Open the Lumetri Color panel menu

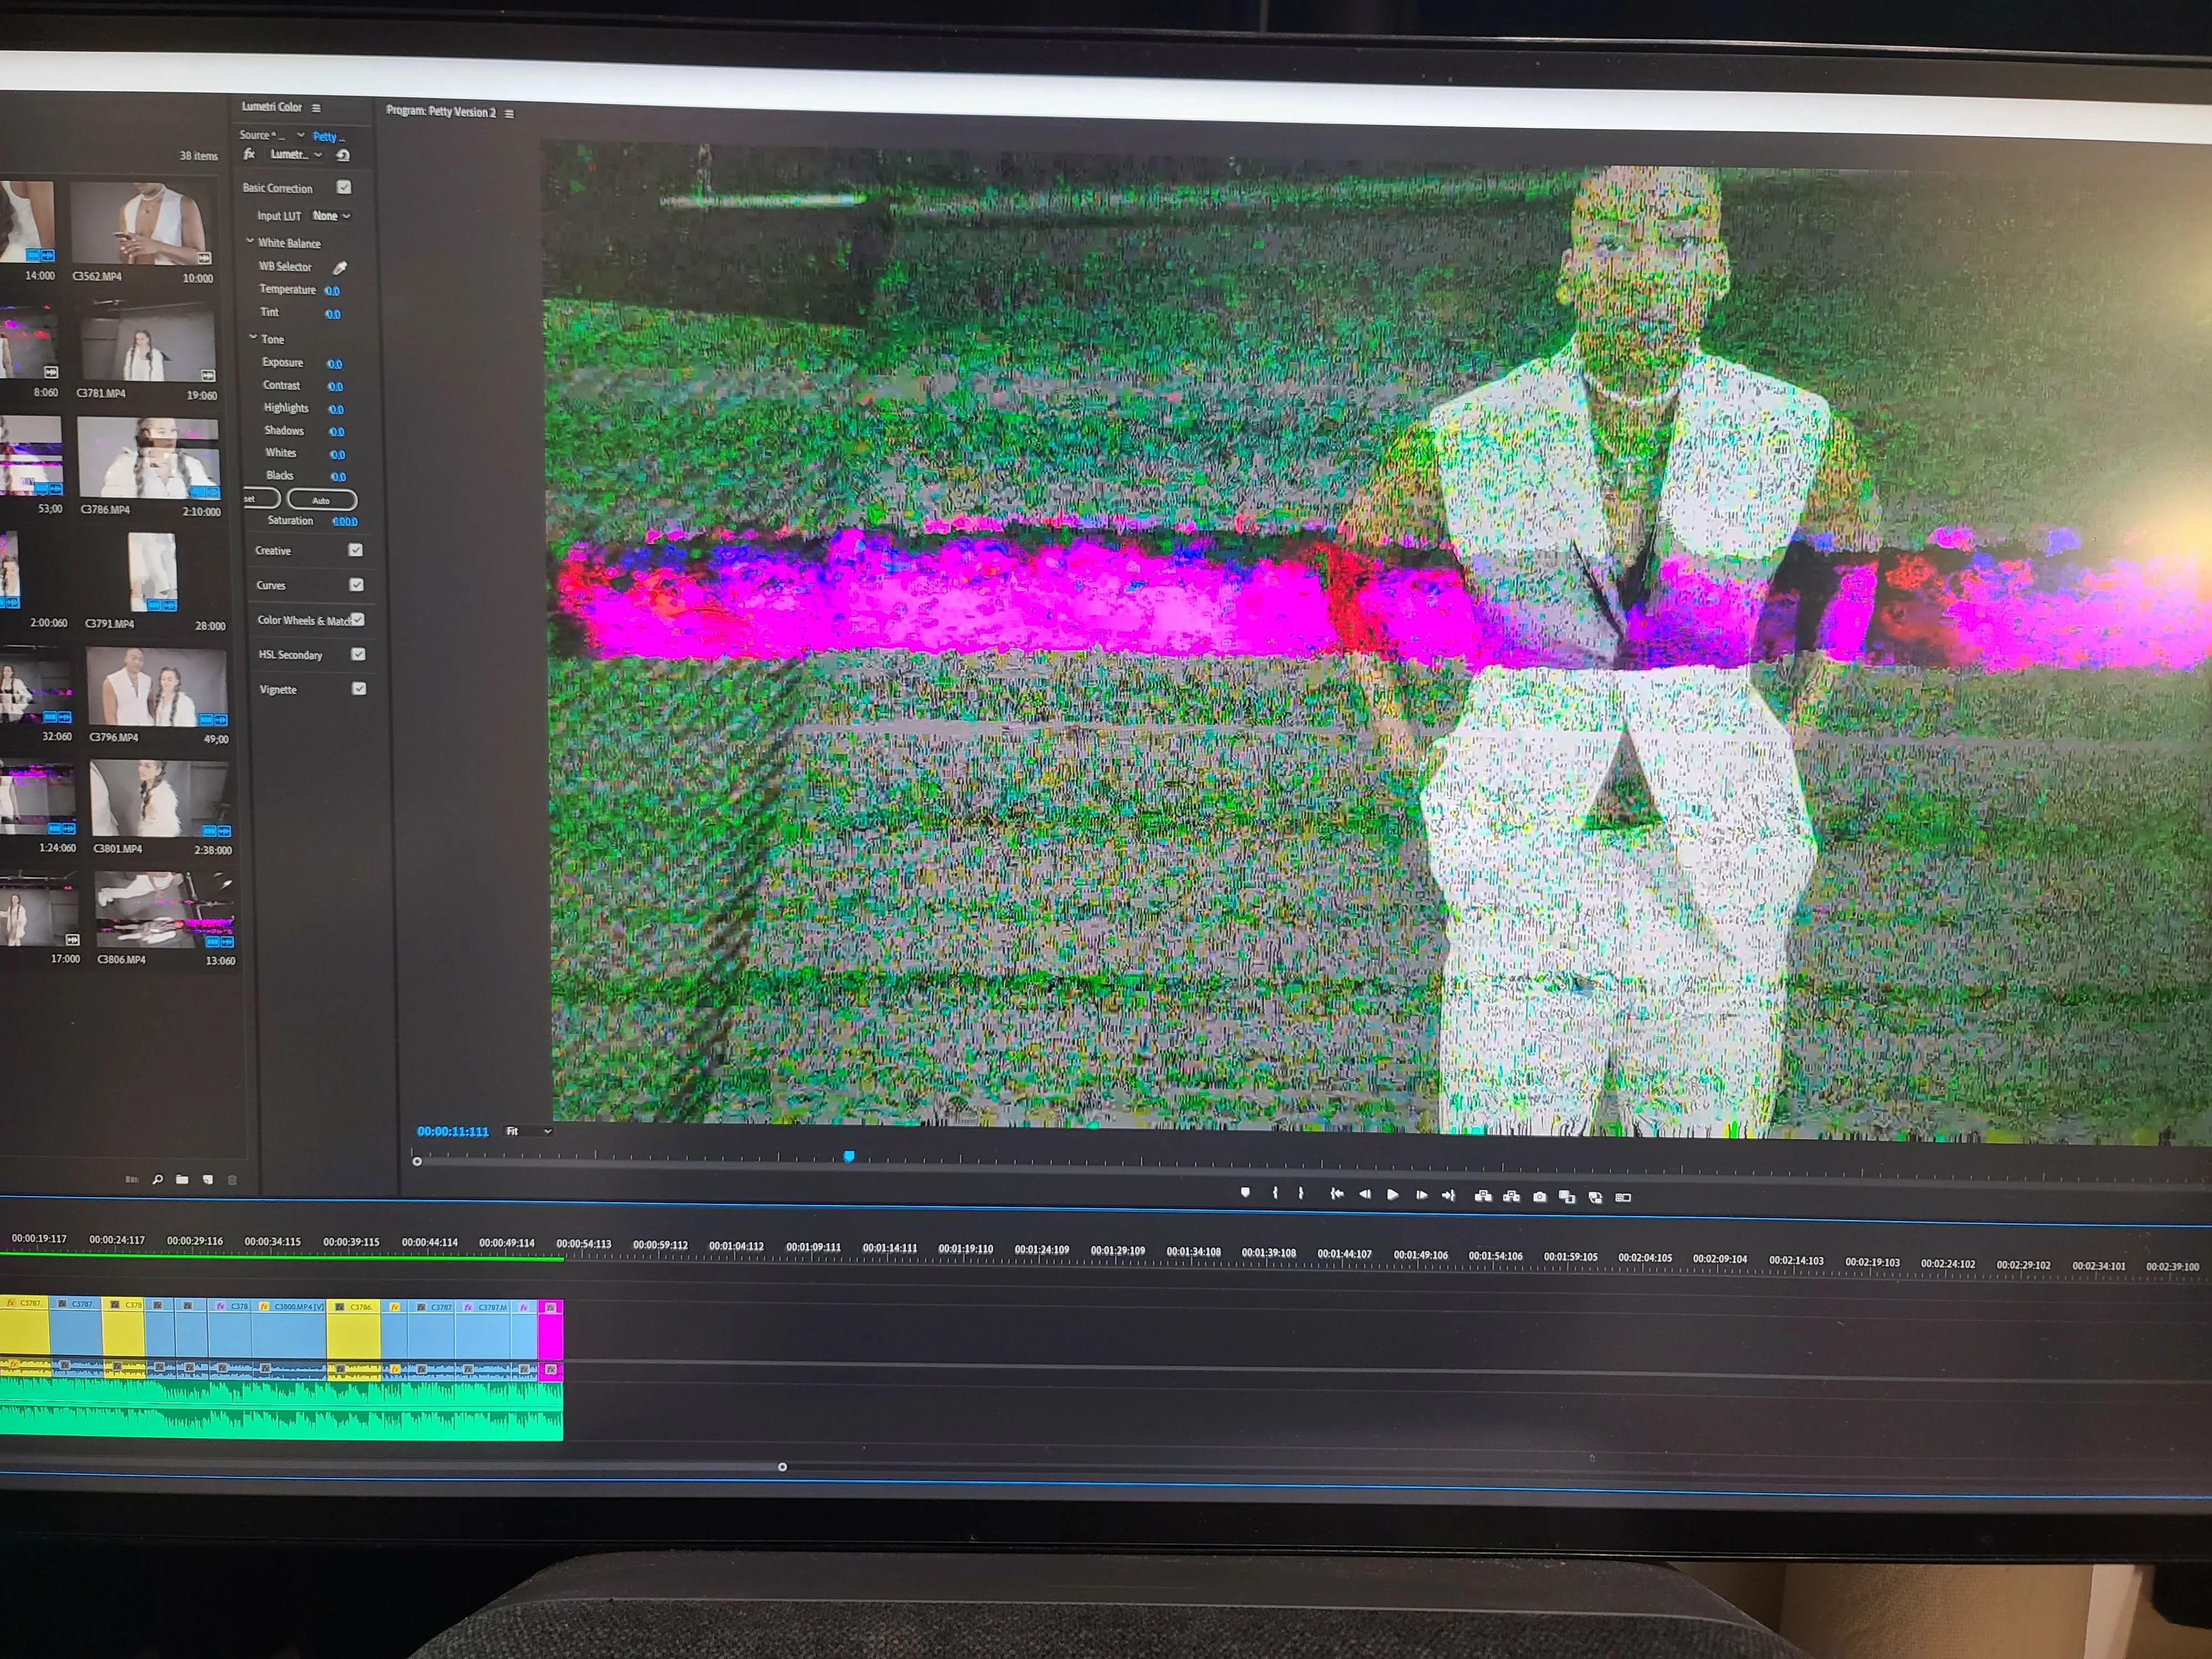(x=316, y=108)
